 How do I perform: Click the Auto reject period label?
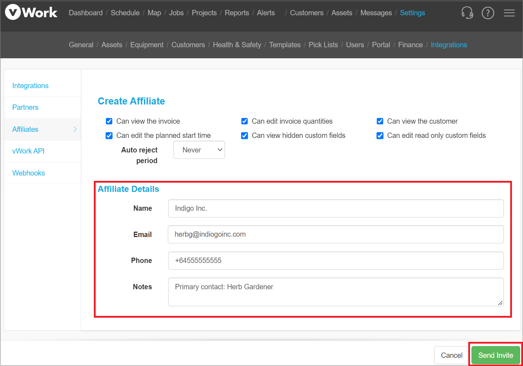click(x=139, y=155)
